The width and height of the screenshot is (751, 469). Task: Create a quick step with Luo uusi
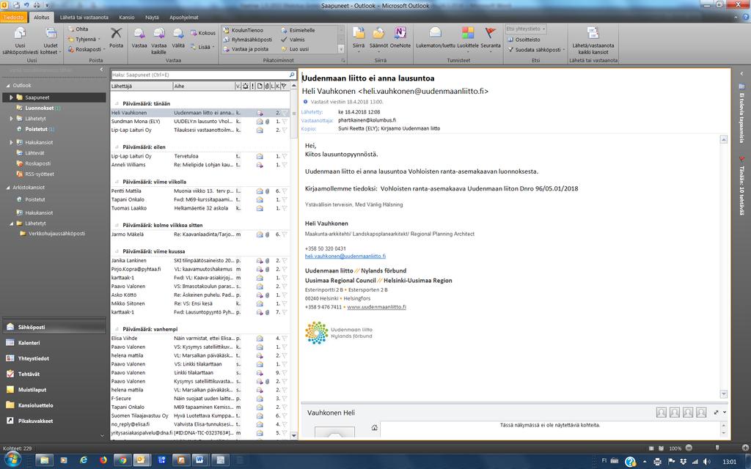click(x=295, y=49)
